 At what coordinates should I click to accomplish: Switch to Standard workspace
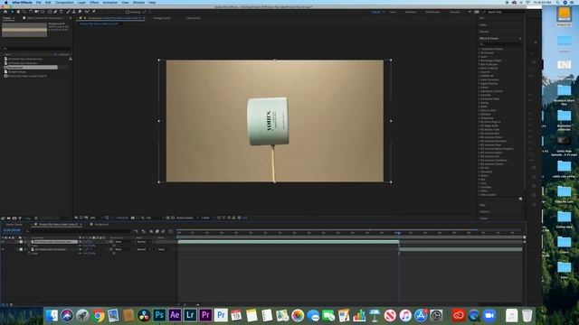411,12
